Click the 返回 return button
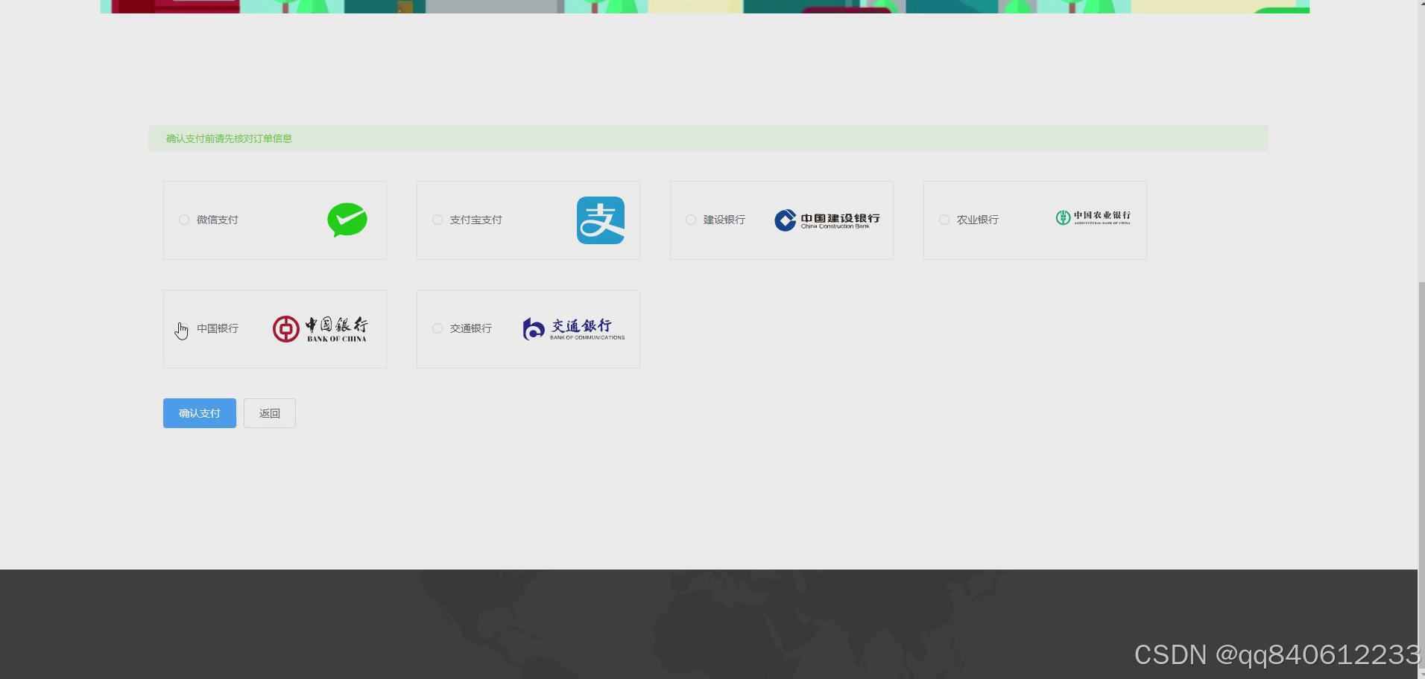The image size is (1425, 679). point(269,413)
